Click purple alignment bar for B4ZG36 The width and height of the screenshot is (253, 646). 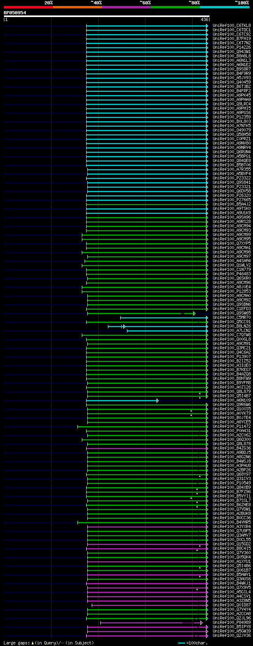click(147, 448)
